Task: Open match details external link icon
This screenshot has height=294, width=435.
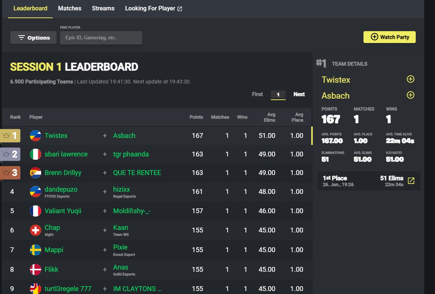Action: click(x=411, y=181)
